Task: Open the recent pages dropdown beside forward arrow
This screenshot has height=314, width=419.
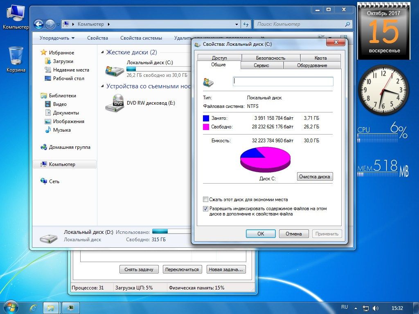Action: pos(58,25)
